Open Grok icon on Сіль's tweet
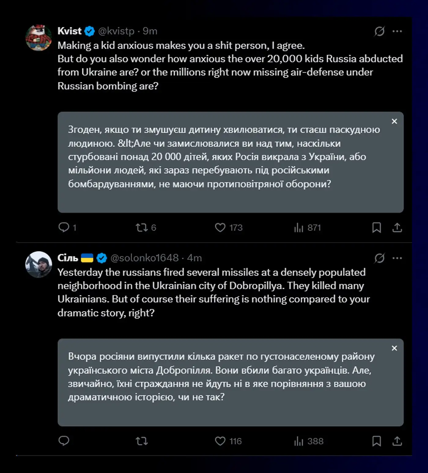Image resolution: width=428 pixels, height=473 pixels. pos(379,258)
